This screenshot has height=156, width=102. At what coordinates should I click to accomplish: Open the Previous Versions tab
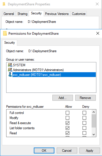57,14
